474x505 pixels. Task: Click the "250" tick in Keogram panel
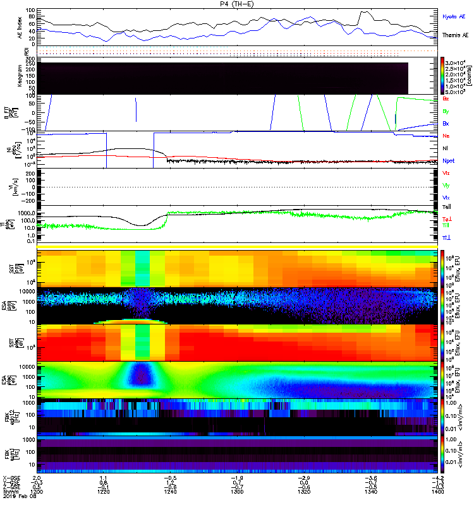(30, 64)
